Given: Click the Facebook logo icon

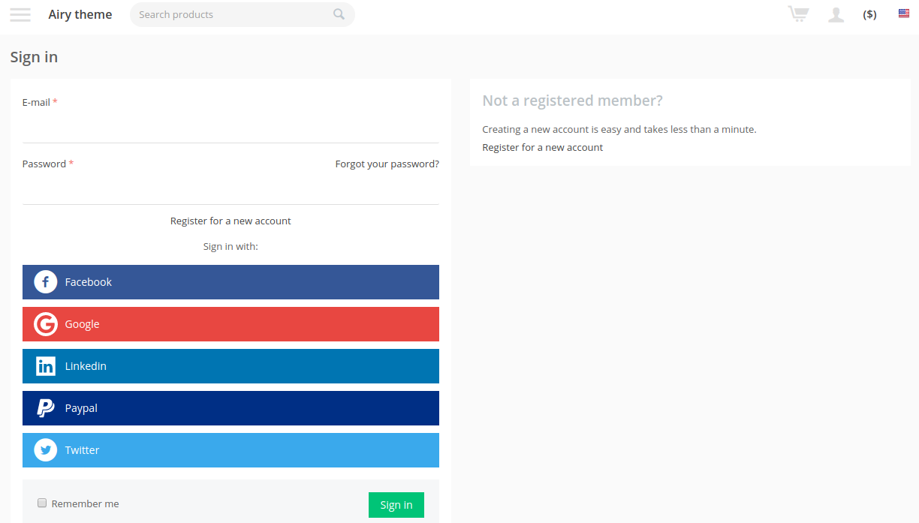Looking at the screenshot, I should click(x=46, y=282).
